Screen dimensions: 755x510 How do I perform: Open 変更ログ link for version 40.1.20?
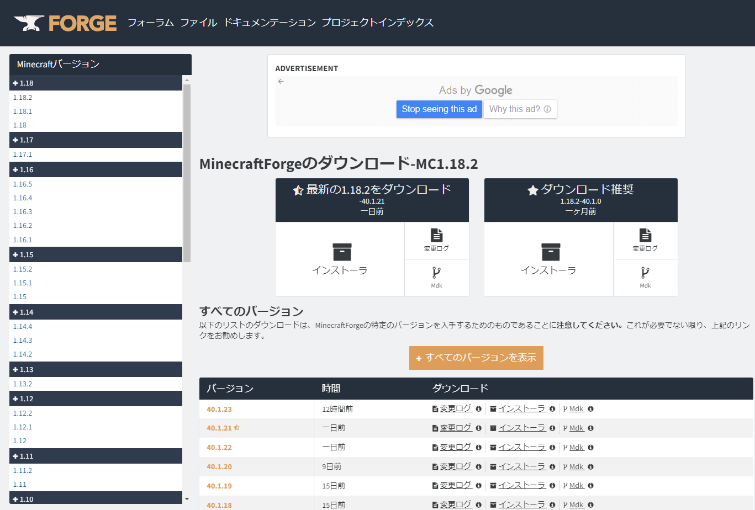tap(456, 466)
